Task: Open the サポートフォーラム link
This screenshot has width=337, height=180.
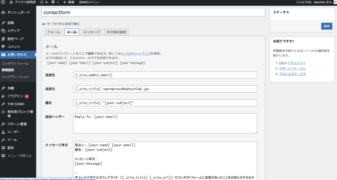Action: 292,68
